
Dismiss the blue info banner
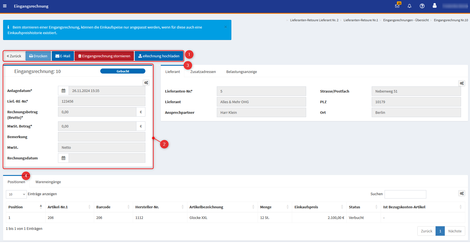(x=225, y=27)
